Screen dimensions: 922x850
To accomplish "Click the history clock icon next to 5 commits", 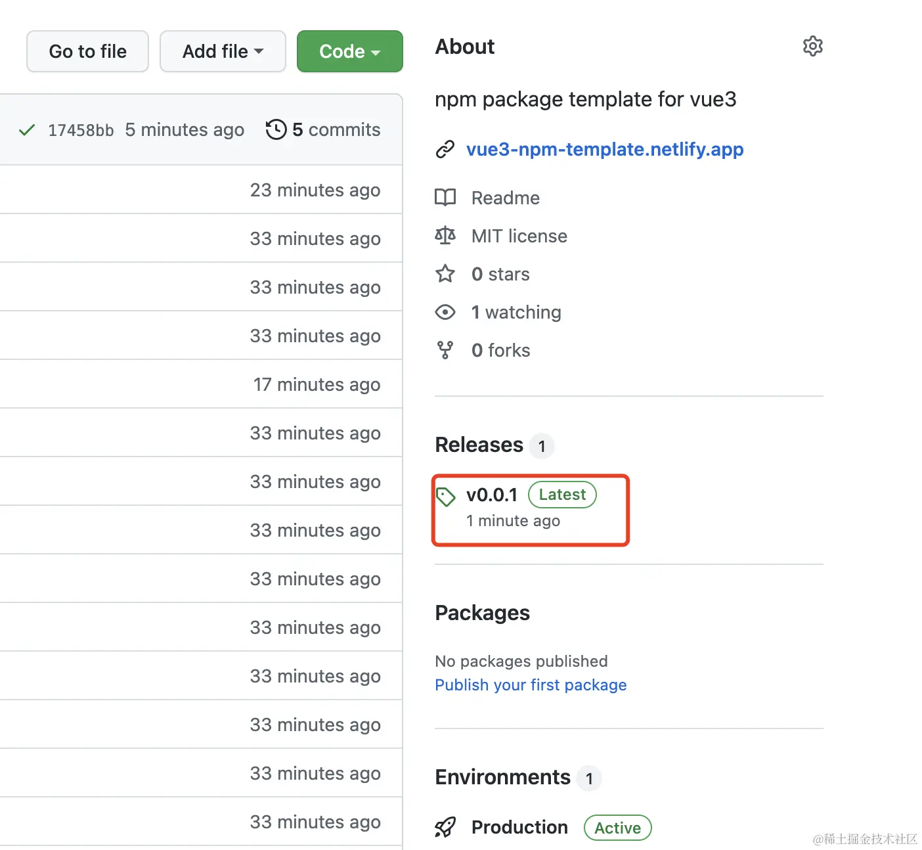I will tap(276, 129).
